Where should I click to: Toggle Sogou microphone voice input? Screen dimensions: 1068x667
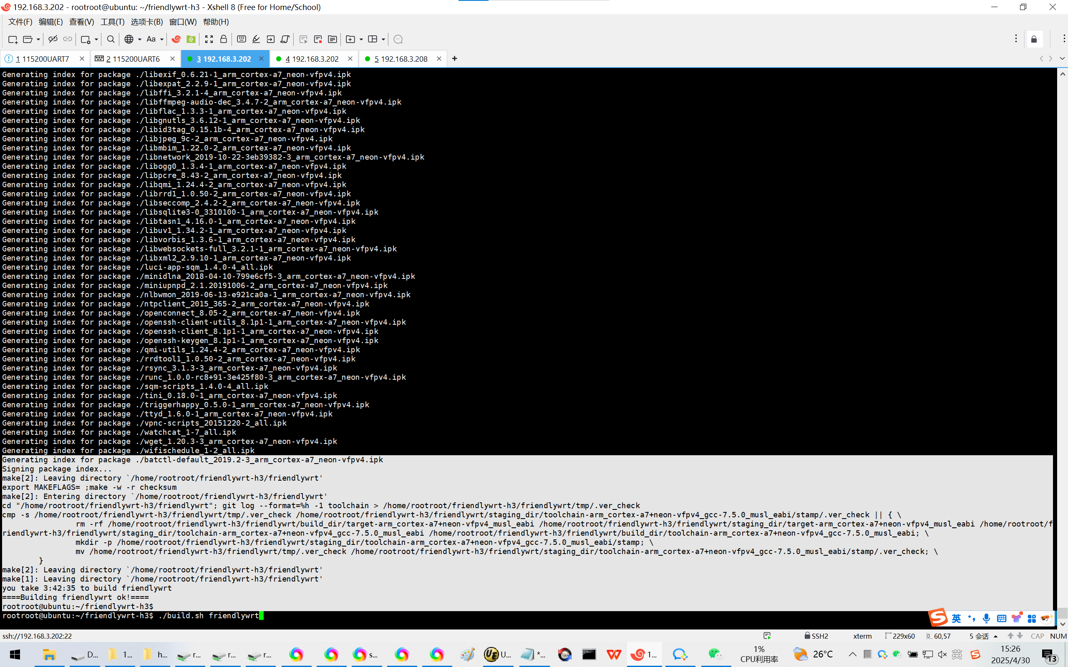[986, 619]
